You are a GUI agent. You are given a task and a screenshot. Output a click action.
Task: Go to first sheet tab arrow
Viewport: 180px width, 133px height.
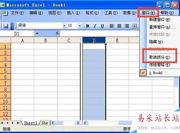tap(2, 123)
